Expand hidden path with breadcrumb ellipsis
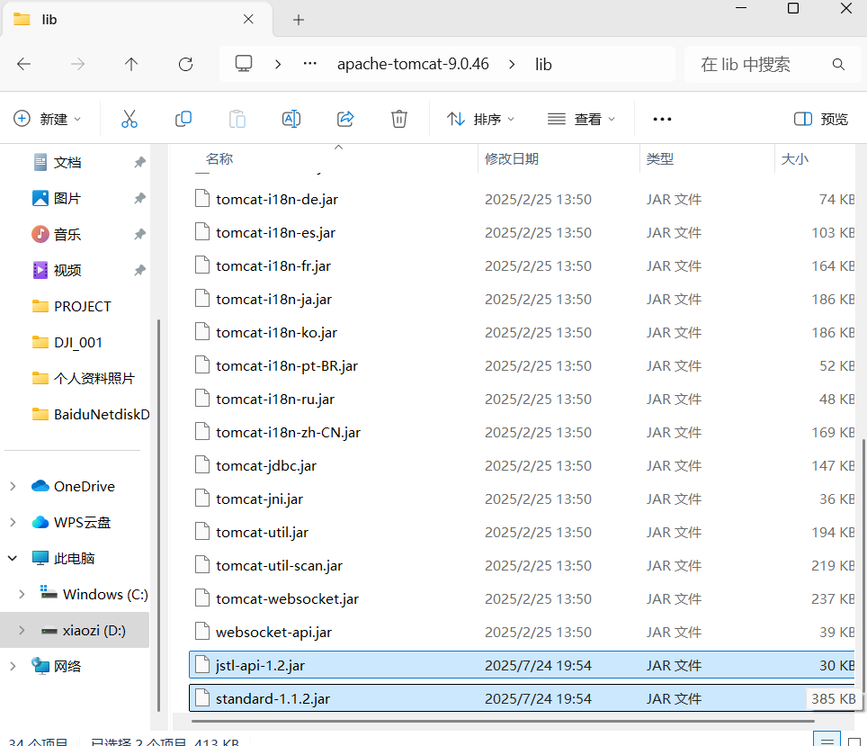The height and width of the screenshot is (746, 867). pos(310,64)
